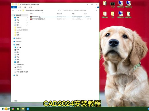Click the 2024/1/3 19:34 date cell
This screenshot has height=111, width=149.
point(62,17)
